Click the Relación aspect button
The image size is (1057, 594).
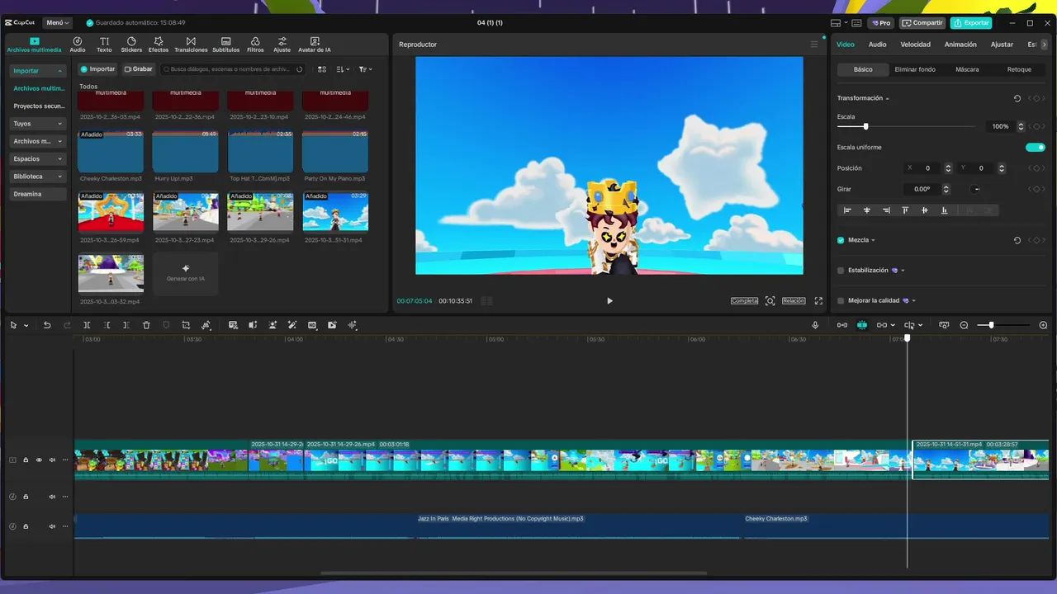click(794, 301)
